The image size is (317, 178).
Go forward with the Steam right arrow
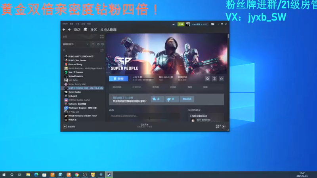[69, 30]
